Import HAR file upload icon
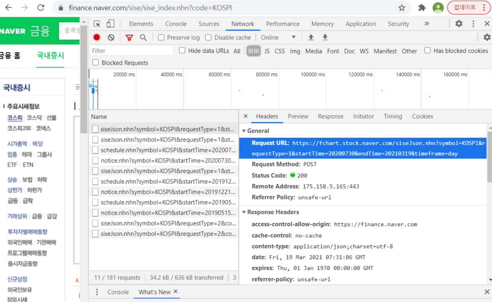 pyautogui.click(x=311, y=37)
